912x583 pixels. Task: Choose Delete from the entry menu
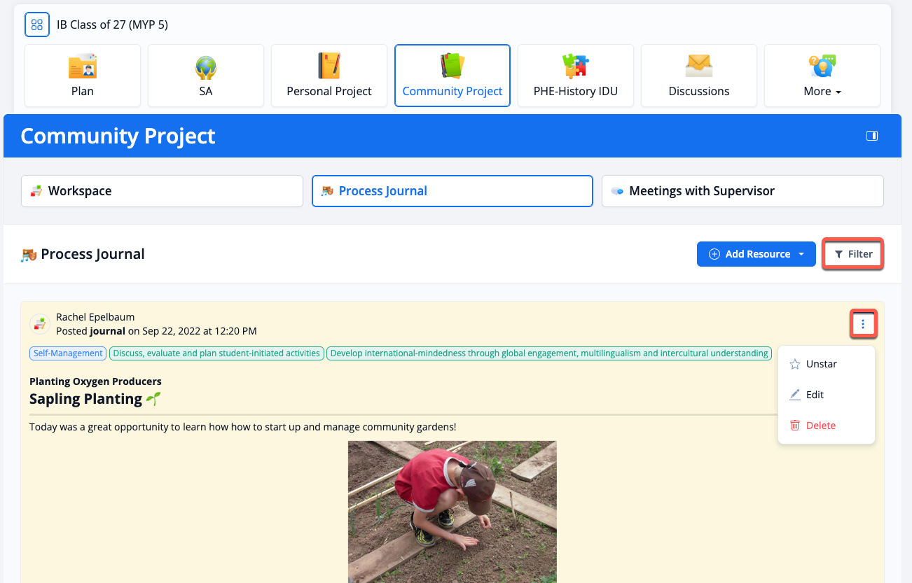pyautogui.click(x=820, y=426)
